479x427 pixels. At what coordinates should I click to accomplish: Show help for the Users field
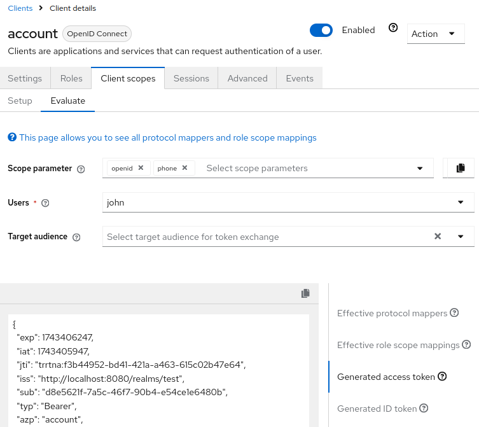[x=45, y=203]
